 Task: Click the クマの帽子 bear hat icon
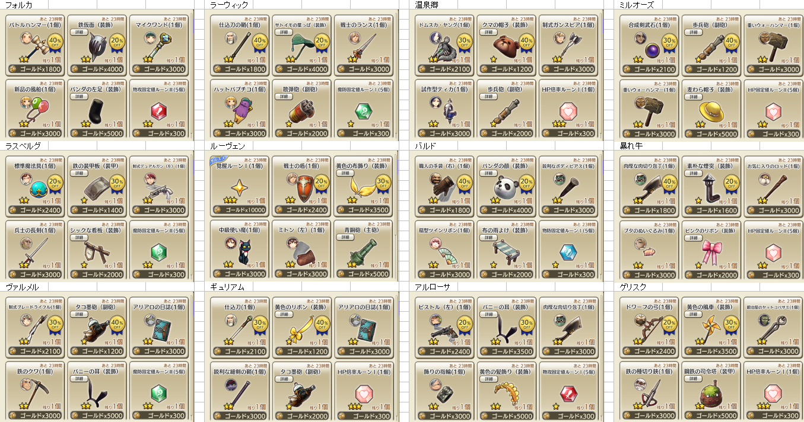pyautogui.click(x=507, y=46)
